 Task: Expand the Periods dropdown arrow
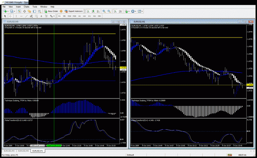click(136, 11)
